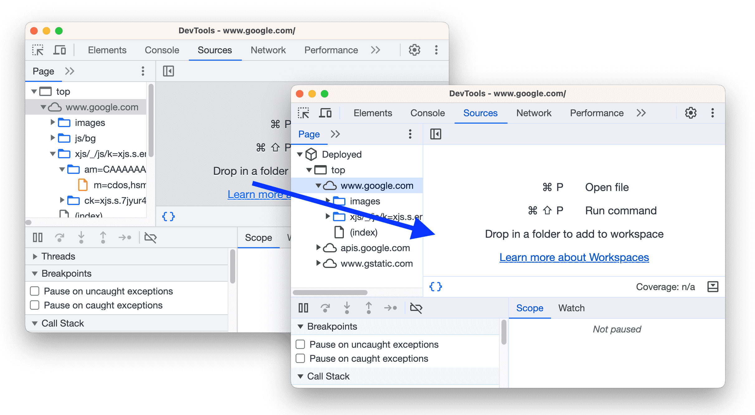Click the Settings gear icon in DevTools

tap(414, 49)
